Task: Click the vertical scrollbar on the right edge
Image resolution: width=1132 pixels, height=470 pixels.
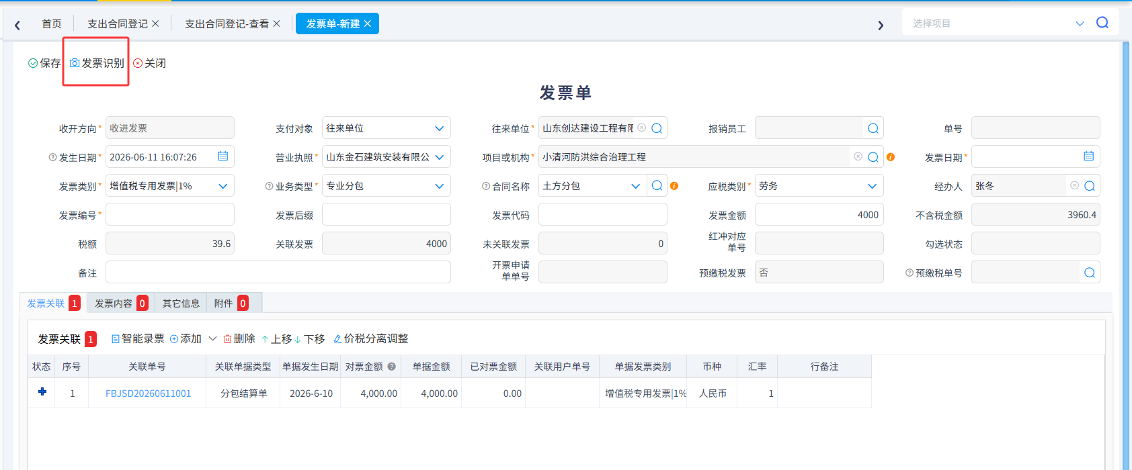Action: [x=1126, y=255]
